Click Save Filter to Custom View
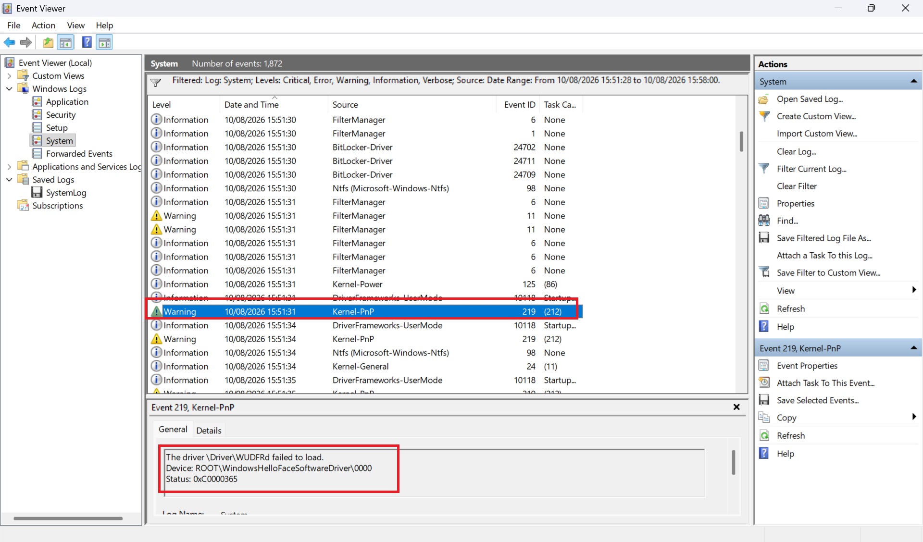The width and height of the screenshot is (923, 542). pyautogui.click(x=828, y=272)
